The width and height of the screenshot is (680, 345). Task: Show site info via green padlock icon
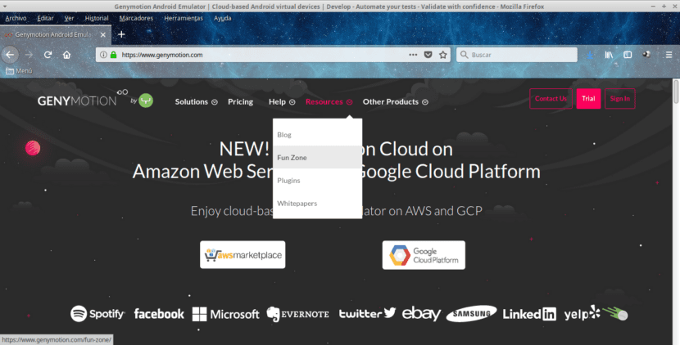click(114, 55)
